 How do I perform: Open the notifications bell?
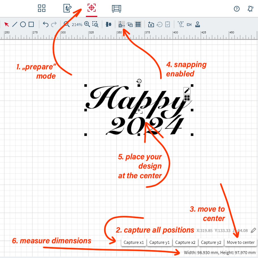tap(250, 8)
